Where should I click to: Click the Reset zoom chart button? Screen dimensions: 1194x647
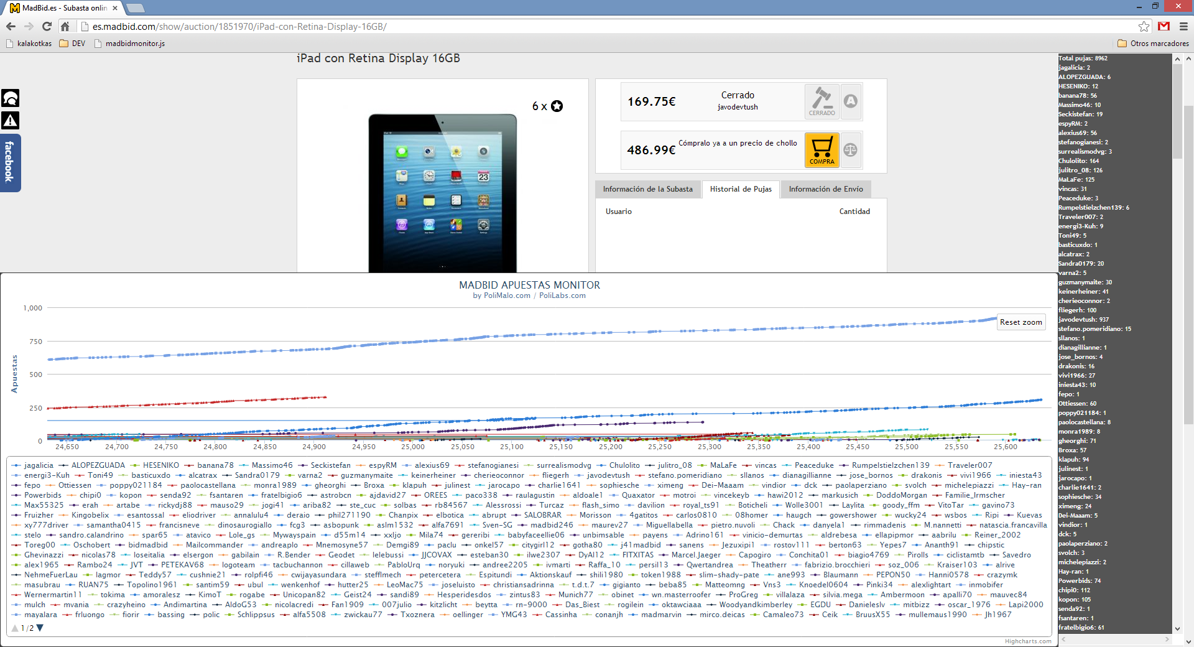pos(1021,322)
